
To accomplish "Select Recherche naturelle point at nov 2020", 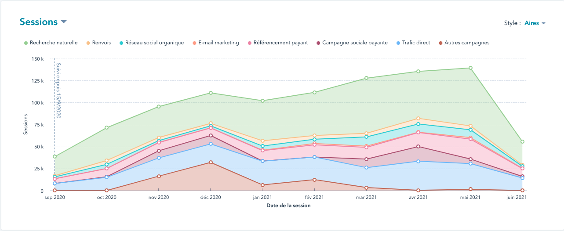I will 159,107.
